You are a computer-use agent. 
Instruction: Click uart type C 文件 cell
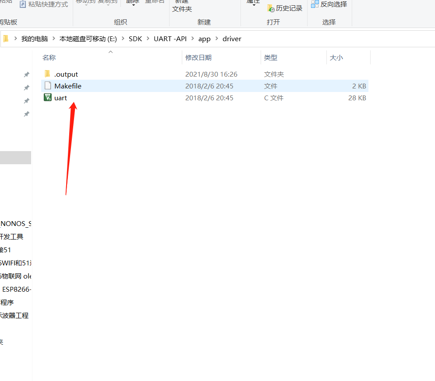coord(273,98)
